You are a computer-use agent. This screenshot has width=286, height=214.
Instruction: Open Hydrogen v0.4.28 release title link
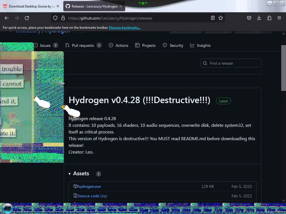tap(139, 100)
